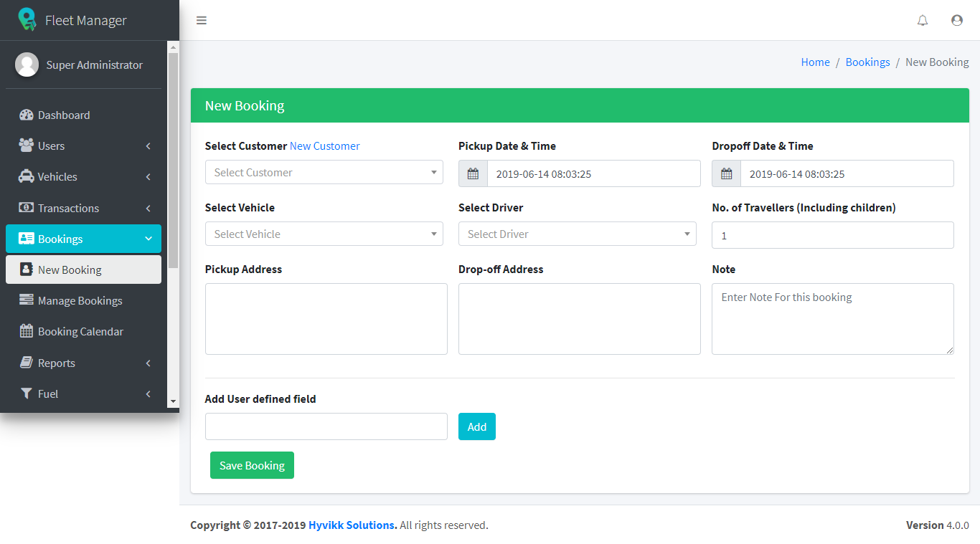Click the New Customer link

[325, 146]
